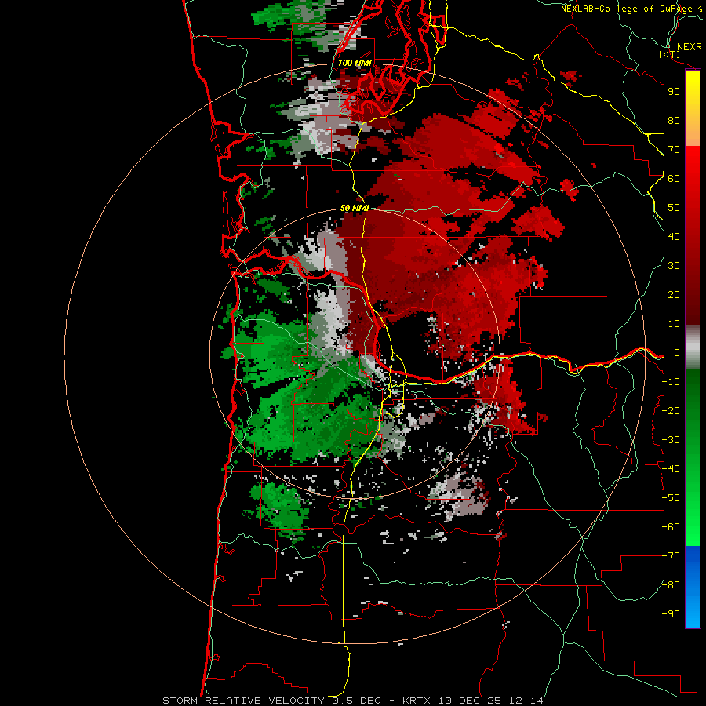Click the -80 value on the velocity scale
The height and width of the screenshot is (706, 706).
click(x=671, y=585)
